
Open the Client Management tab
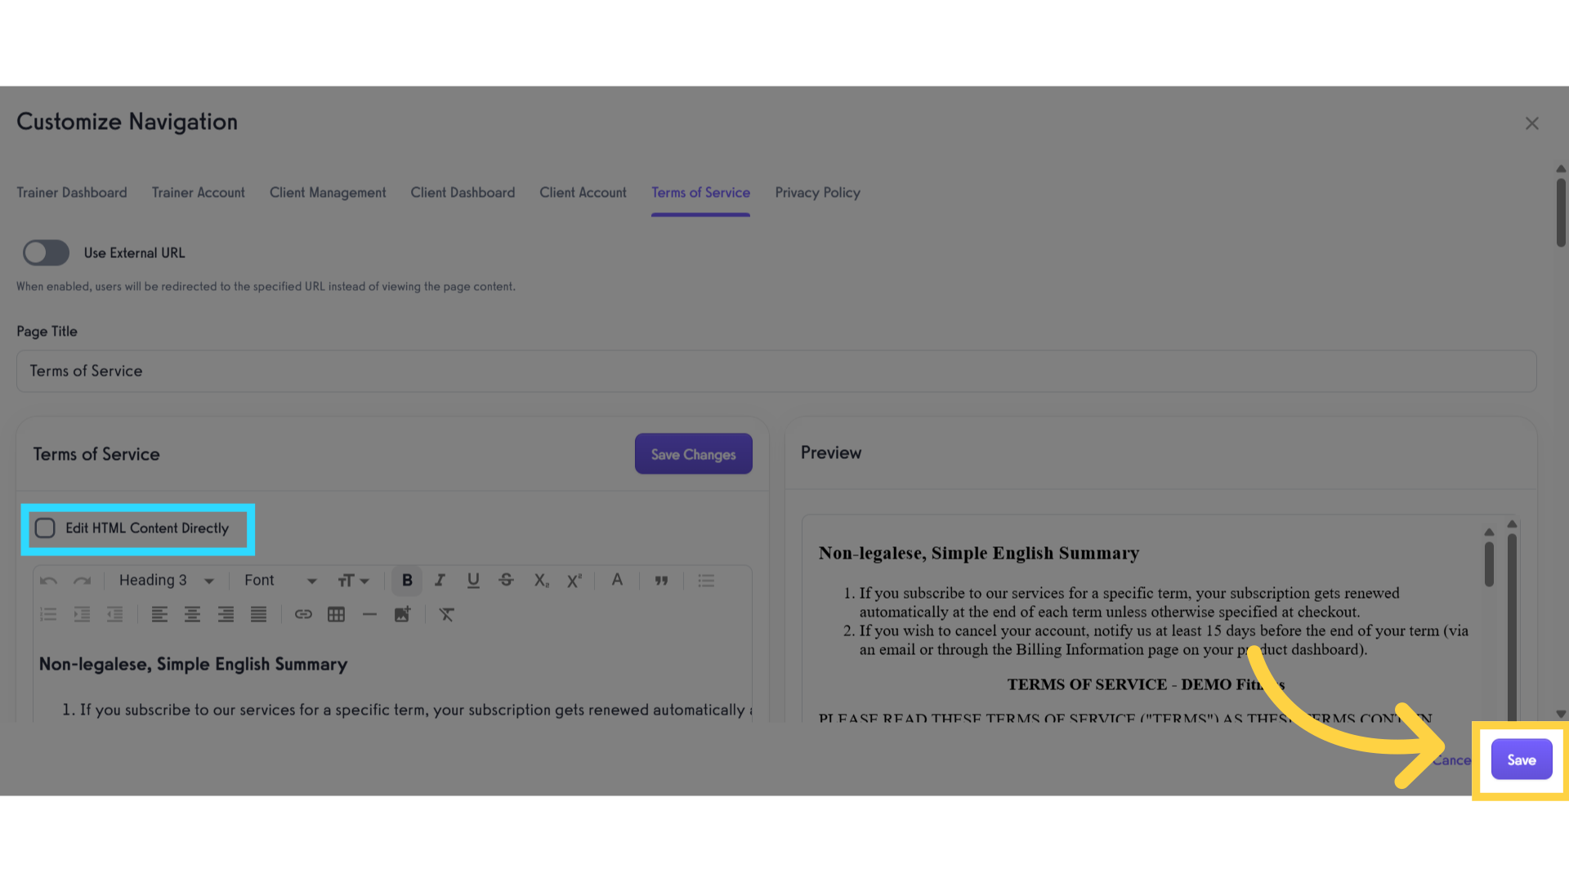(328, 193)
